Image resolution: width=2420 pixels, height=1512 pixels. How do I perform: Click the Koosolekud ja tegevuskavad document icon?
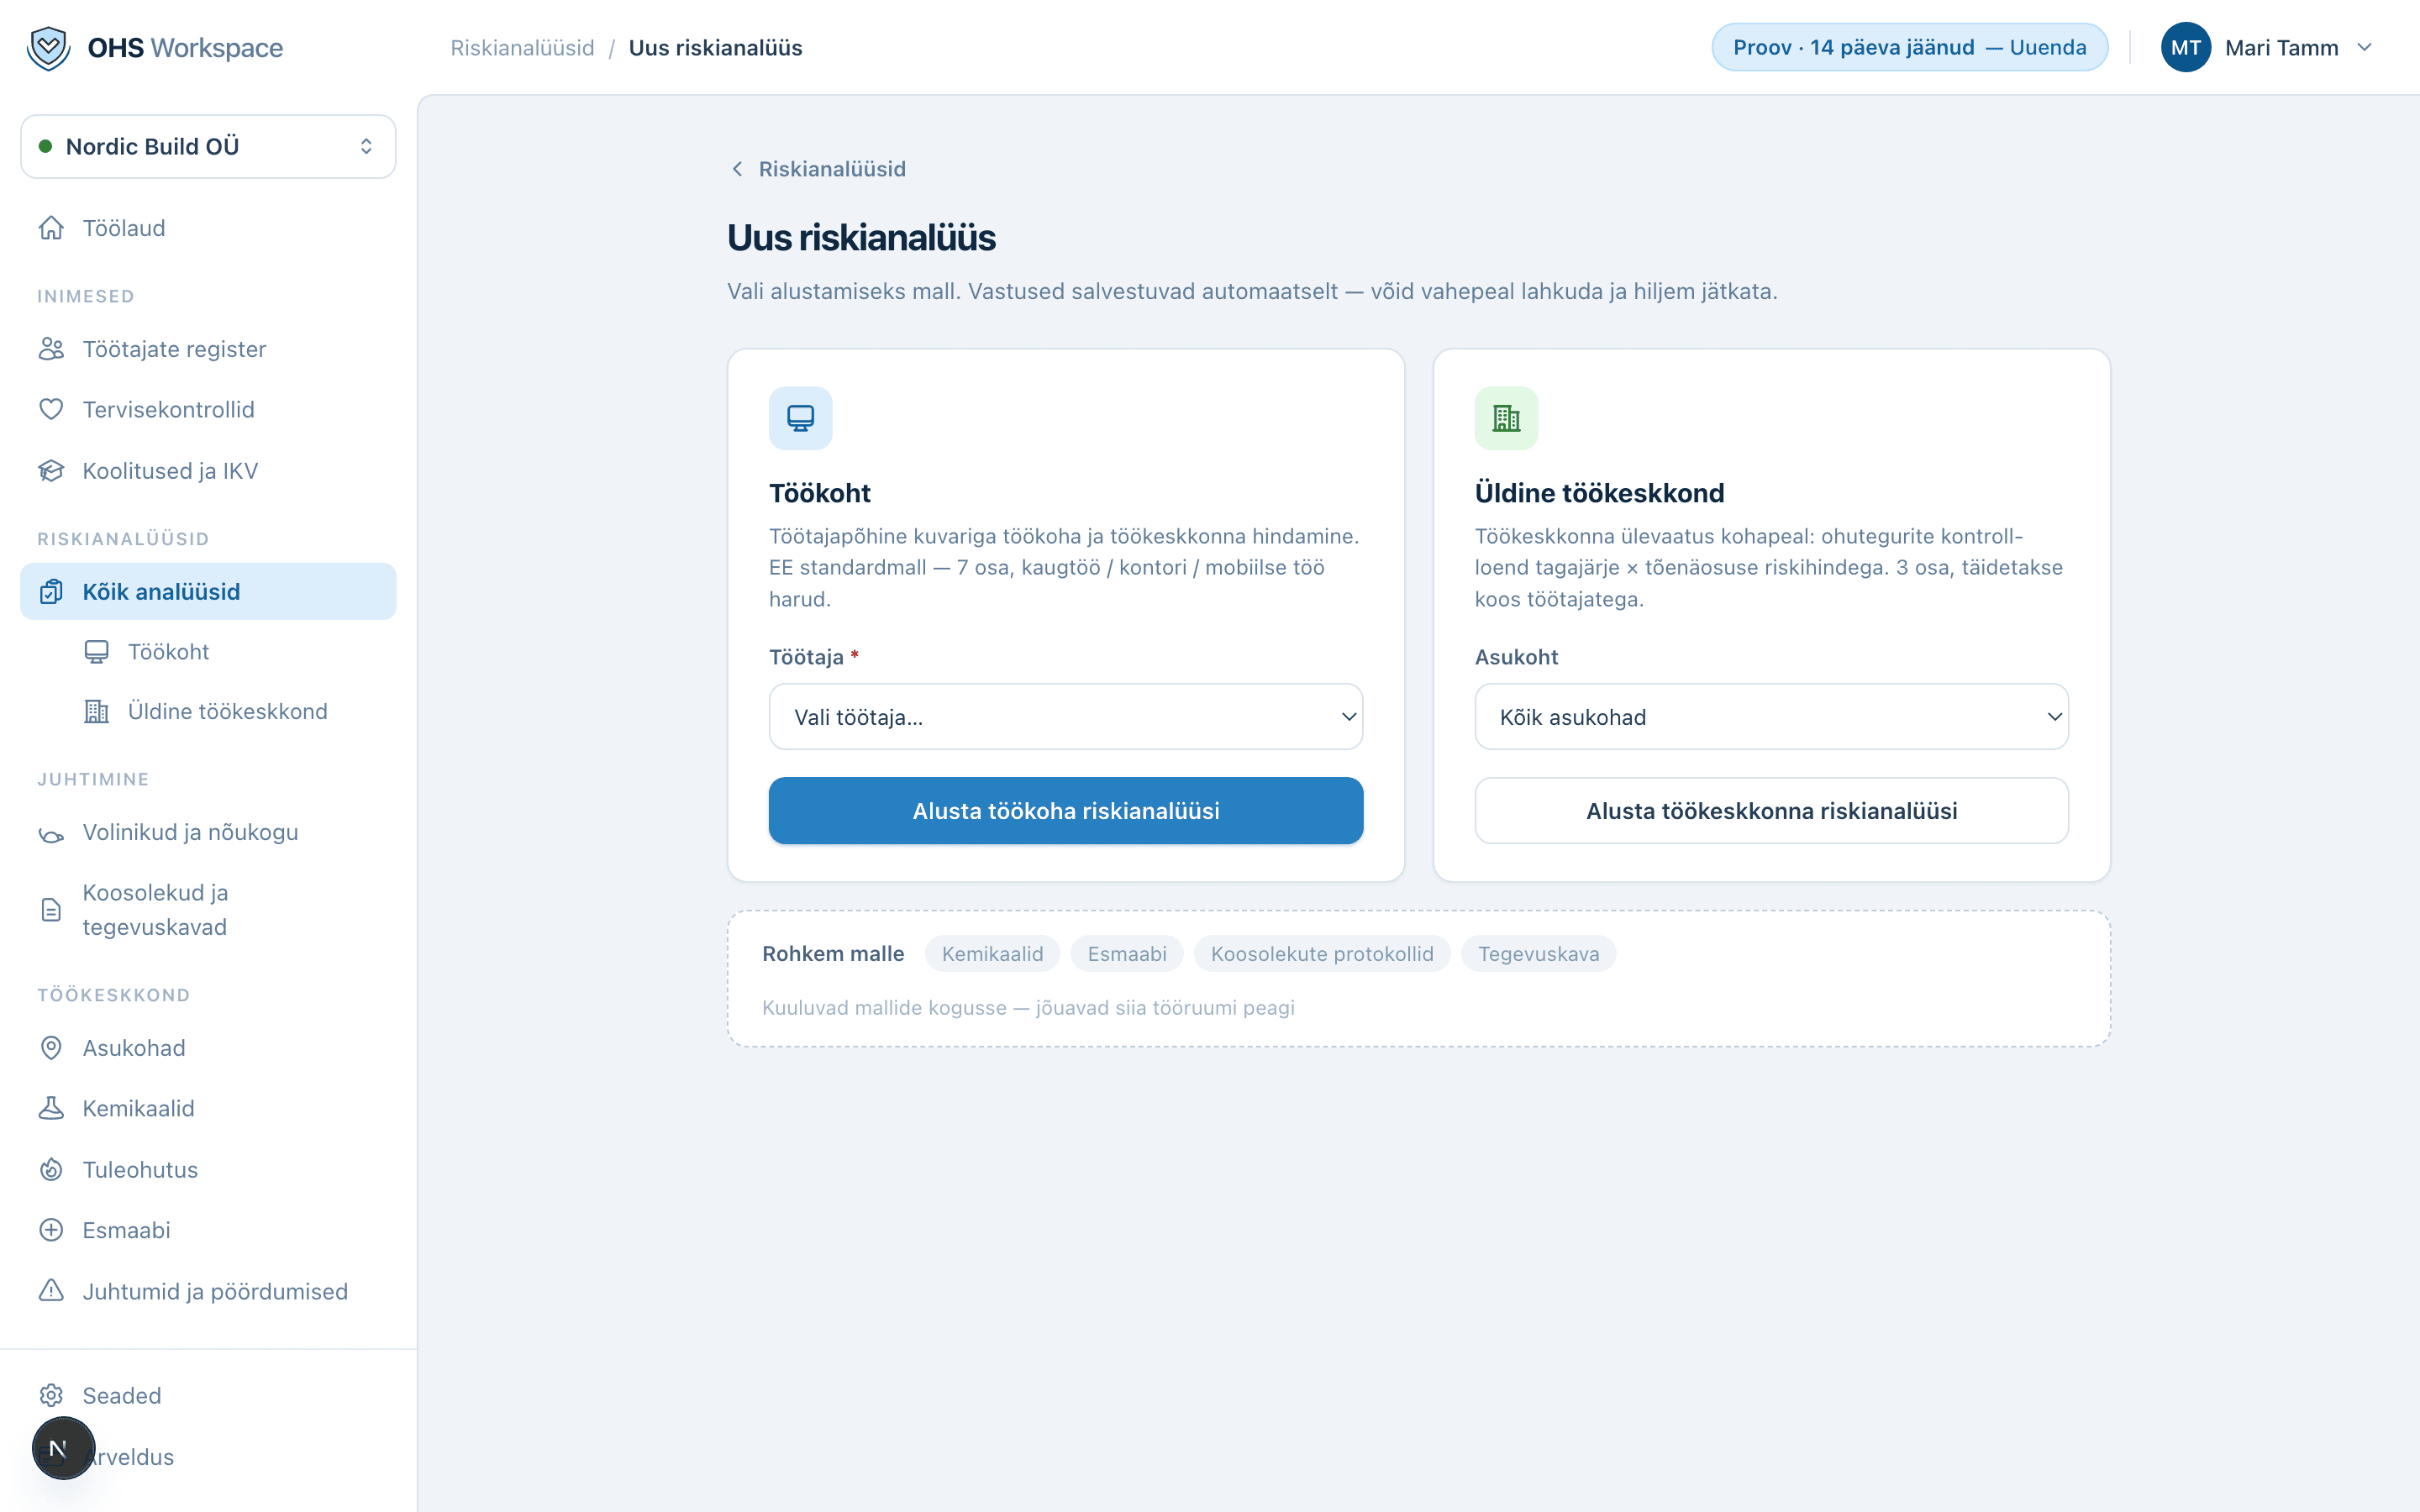(x=51, y=910)
